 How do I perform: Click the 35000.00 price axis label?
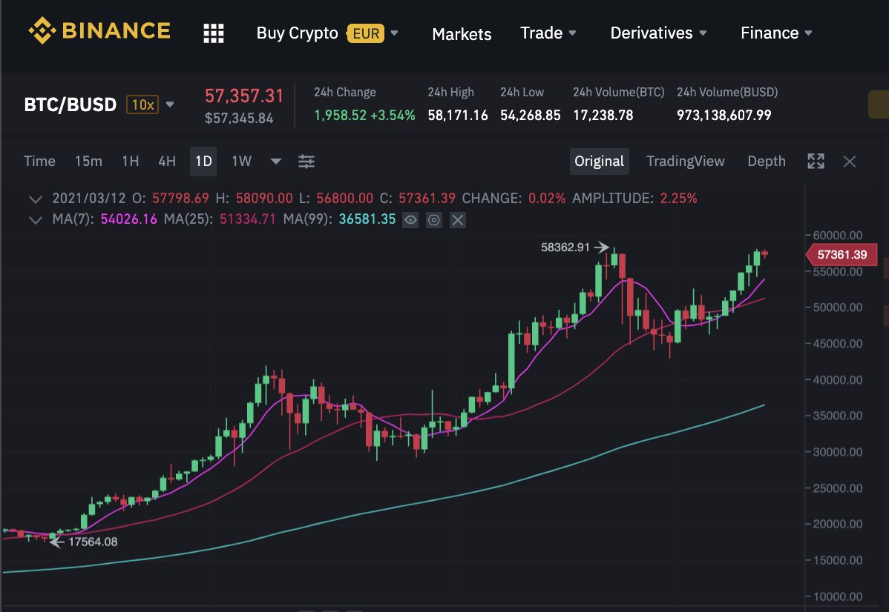tap(837, 416)
